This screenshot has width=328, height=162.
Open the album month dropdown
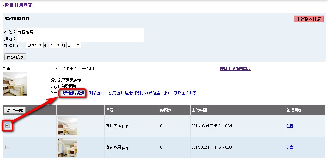(x=55, y=45)
